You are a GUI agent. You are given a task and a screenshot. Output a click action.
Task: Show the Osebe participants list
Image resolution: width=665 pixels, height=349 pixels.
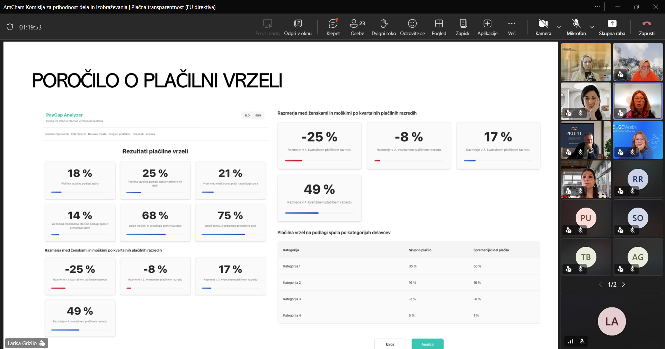(357, 27)
